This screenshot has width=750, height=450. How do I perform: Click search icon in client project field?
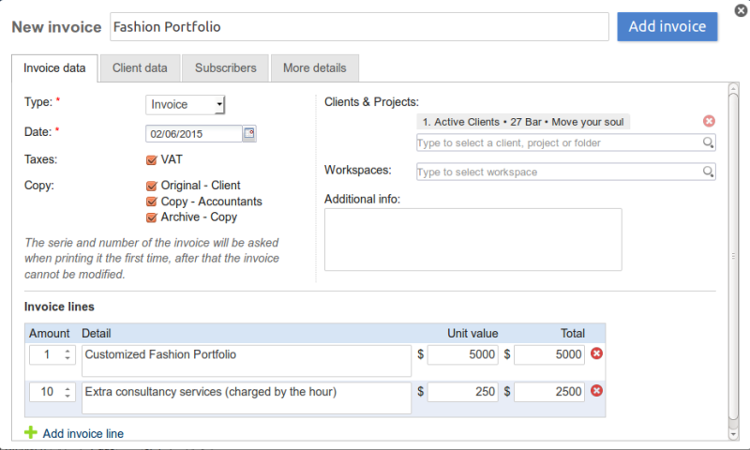(709, 143)
